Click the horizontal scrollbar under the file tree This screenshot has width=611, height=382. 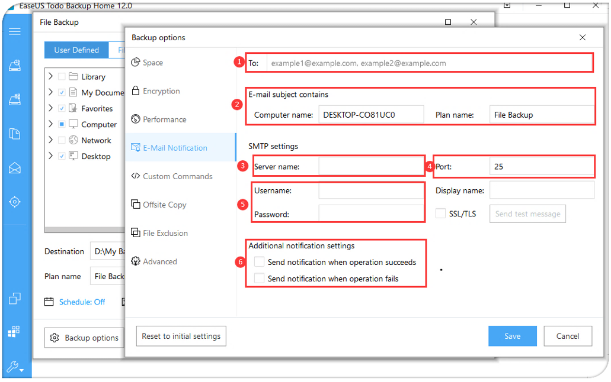85,229
